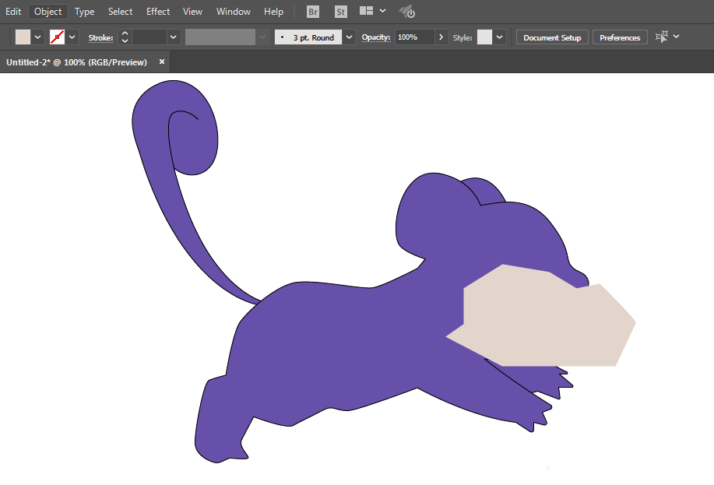
Task: Expand the Fill color dropdown arrow
Action: [38, 37]
